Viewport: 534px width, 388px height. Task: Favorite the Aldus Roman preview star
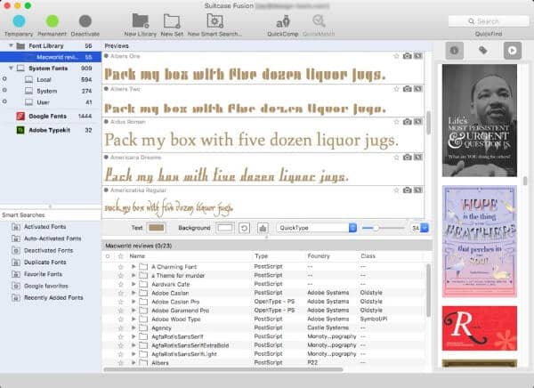click(396, 122)
